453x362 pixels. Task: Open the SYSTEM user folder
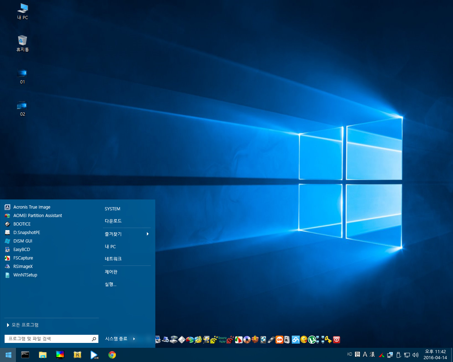coord(113,209)
